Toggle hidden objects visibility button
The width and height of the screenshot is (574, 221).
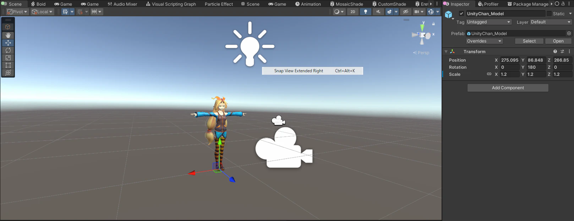point(405,12)
